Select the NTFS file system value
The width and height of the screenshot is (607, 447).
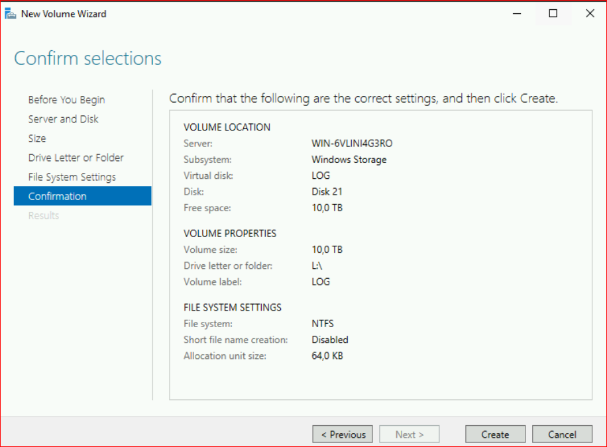tap(323, 324)
